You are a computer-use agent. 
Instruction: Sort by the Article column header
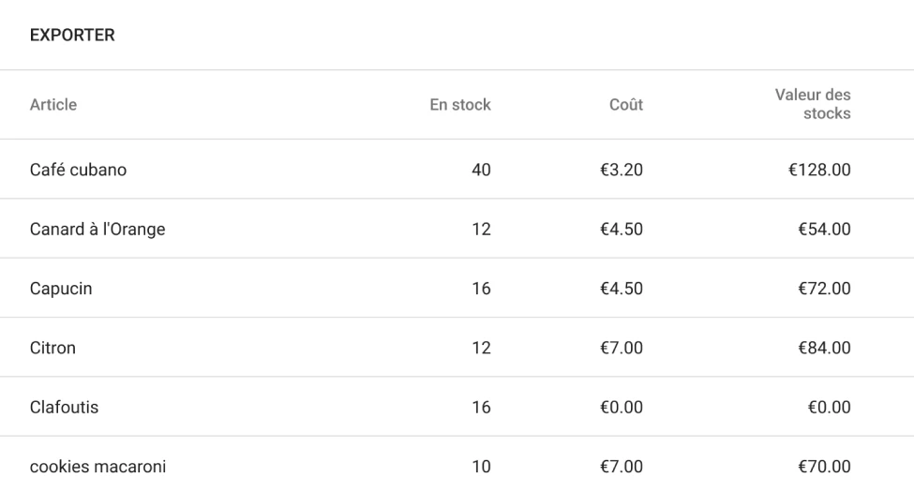coord(53,105)
